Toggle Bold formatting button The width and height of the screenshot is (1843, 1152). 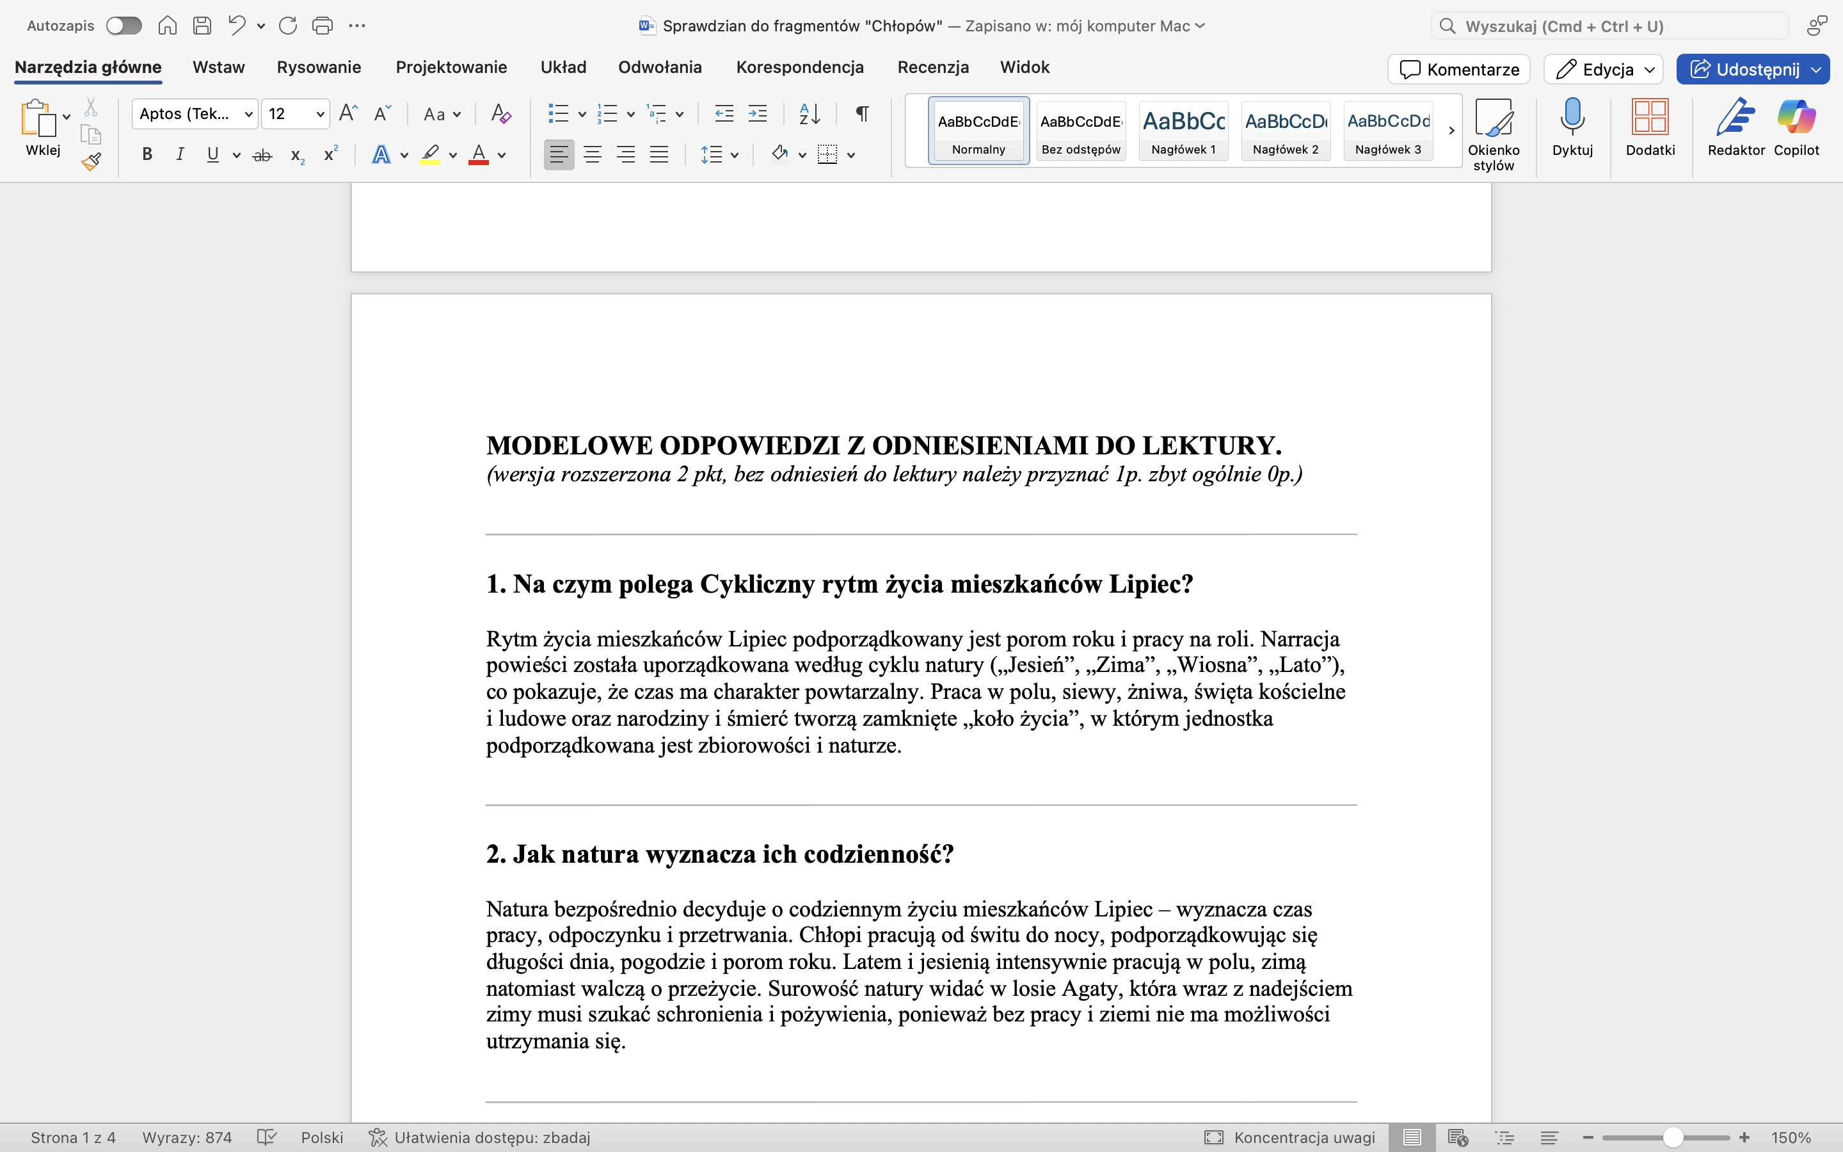coord(148,155)
